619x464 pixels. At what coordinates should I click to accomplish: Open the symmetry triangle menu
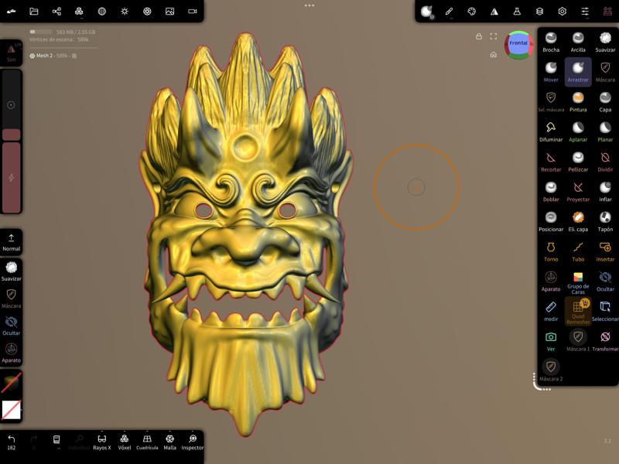pos(494,12)
